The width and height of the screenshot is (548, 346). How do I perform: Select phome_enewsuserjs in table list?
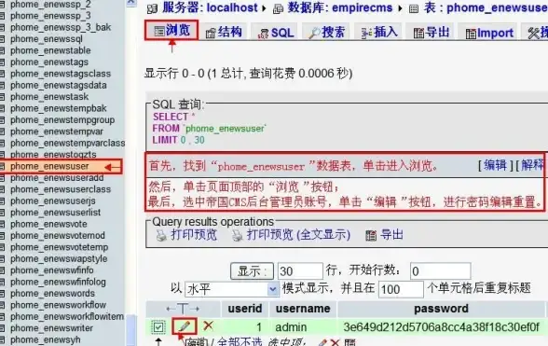point(53,201)
